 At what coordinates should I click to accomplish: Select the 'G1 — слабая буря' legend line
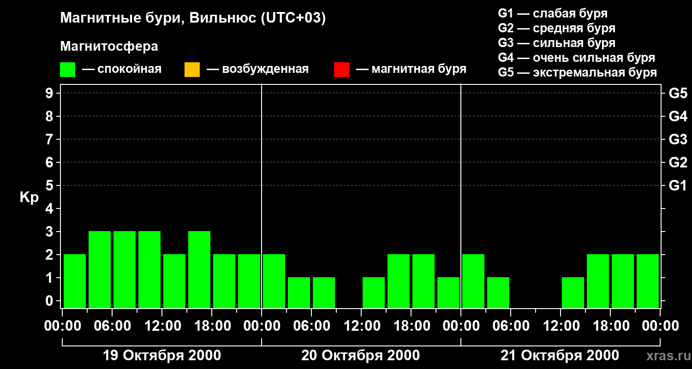[553, 13]
